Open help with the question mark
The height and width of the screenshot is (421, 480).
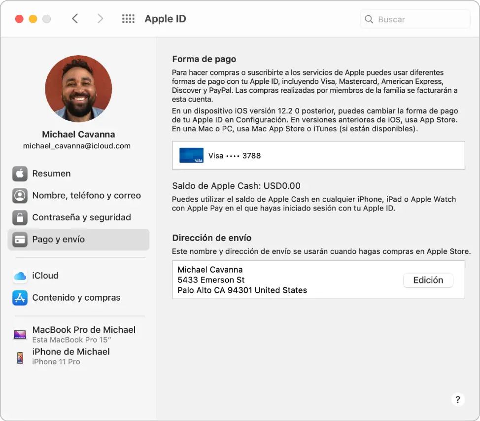pyautogui.click(x=458, y=399)
